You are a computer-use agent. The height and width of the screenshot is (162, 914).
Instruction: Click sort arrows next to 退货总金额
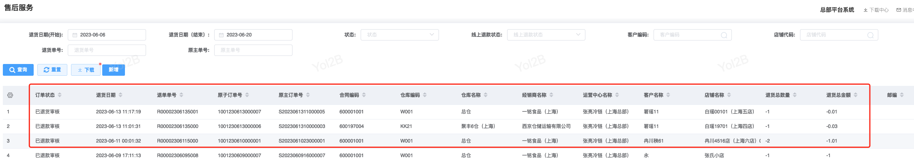[x=856, y=95]
